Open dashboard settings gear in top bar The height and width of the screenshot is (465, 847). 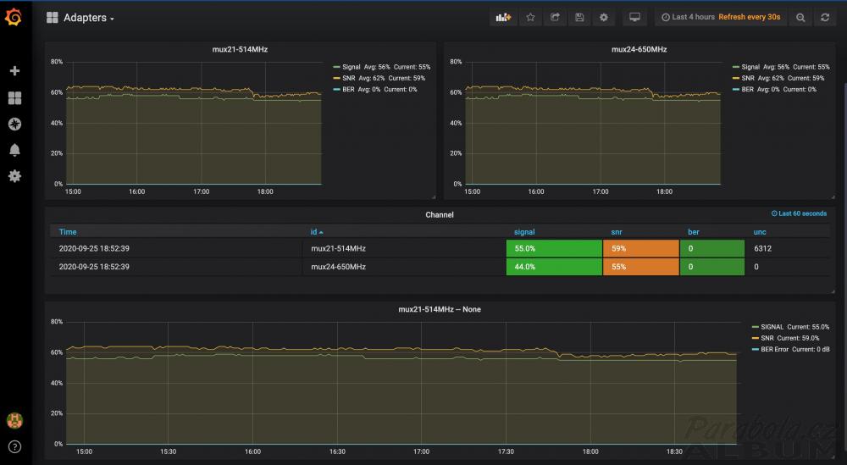click(x=603, y=17)
